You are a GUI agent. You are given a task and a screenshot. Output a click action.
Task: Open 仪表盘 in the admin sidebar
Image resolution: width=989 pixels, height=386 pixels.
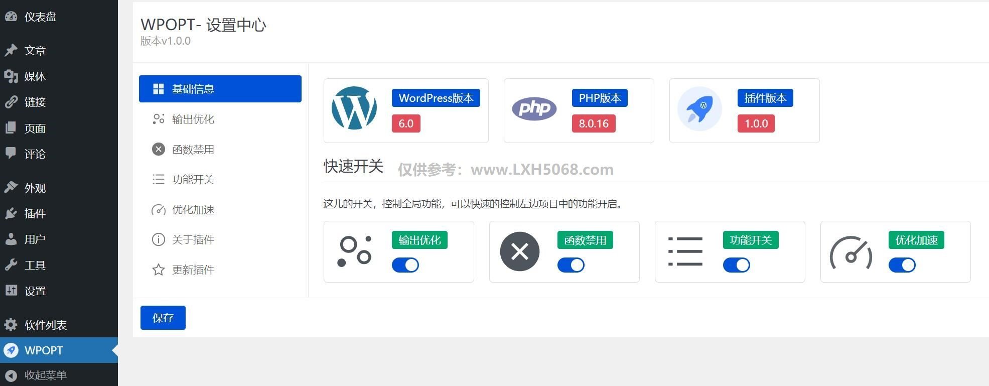(x=59, y=17)
